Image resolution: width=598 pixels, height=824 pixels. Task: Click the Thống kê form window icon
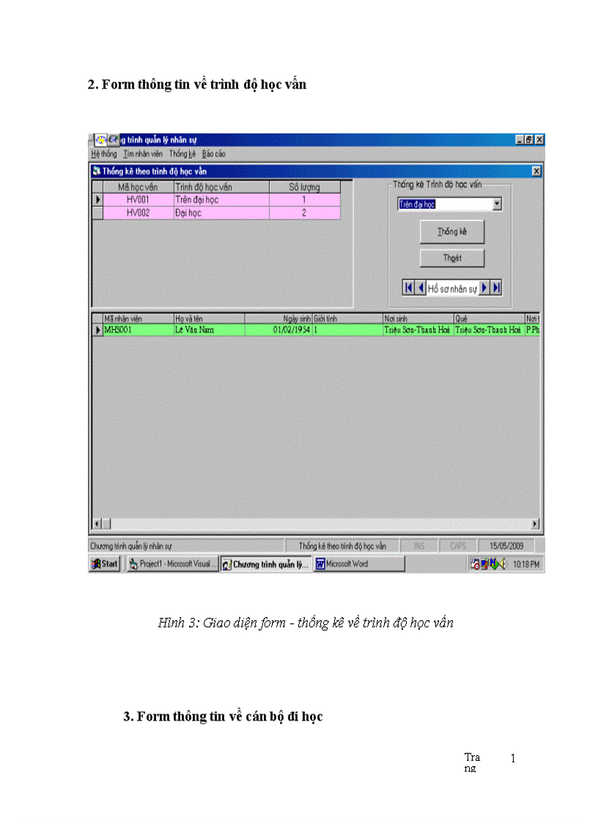click(x=96, y=171)
